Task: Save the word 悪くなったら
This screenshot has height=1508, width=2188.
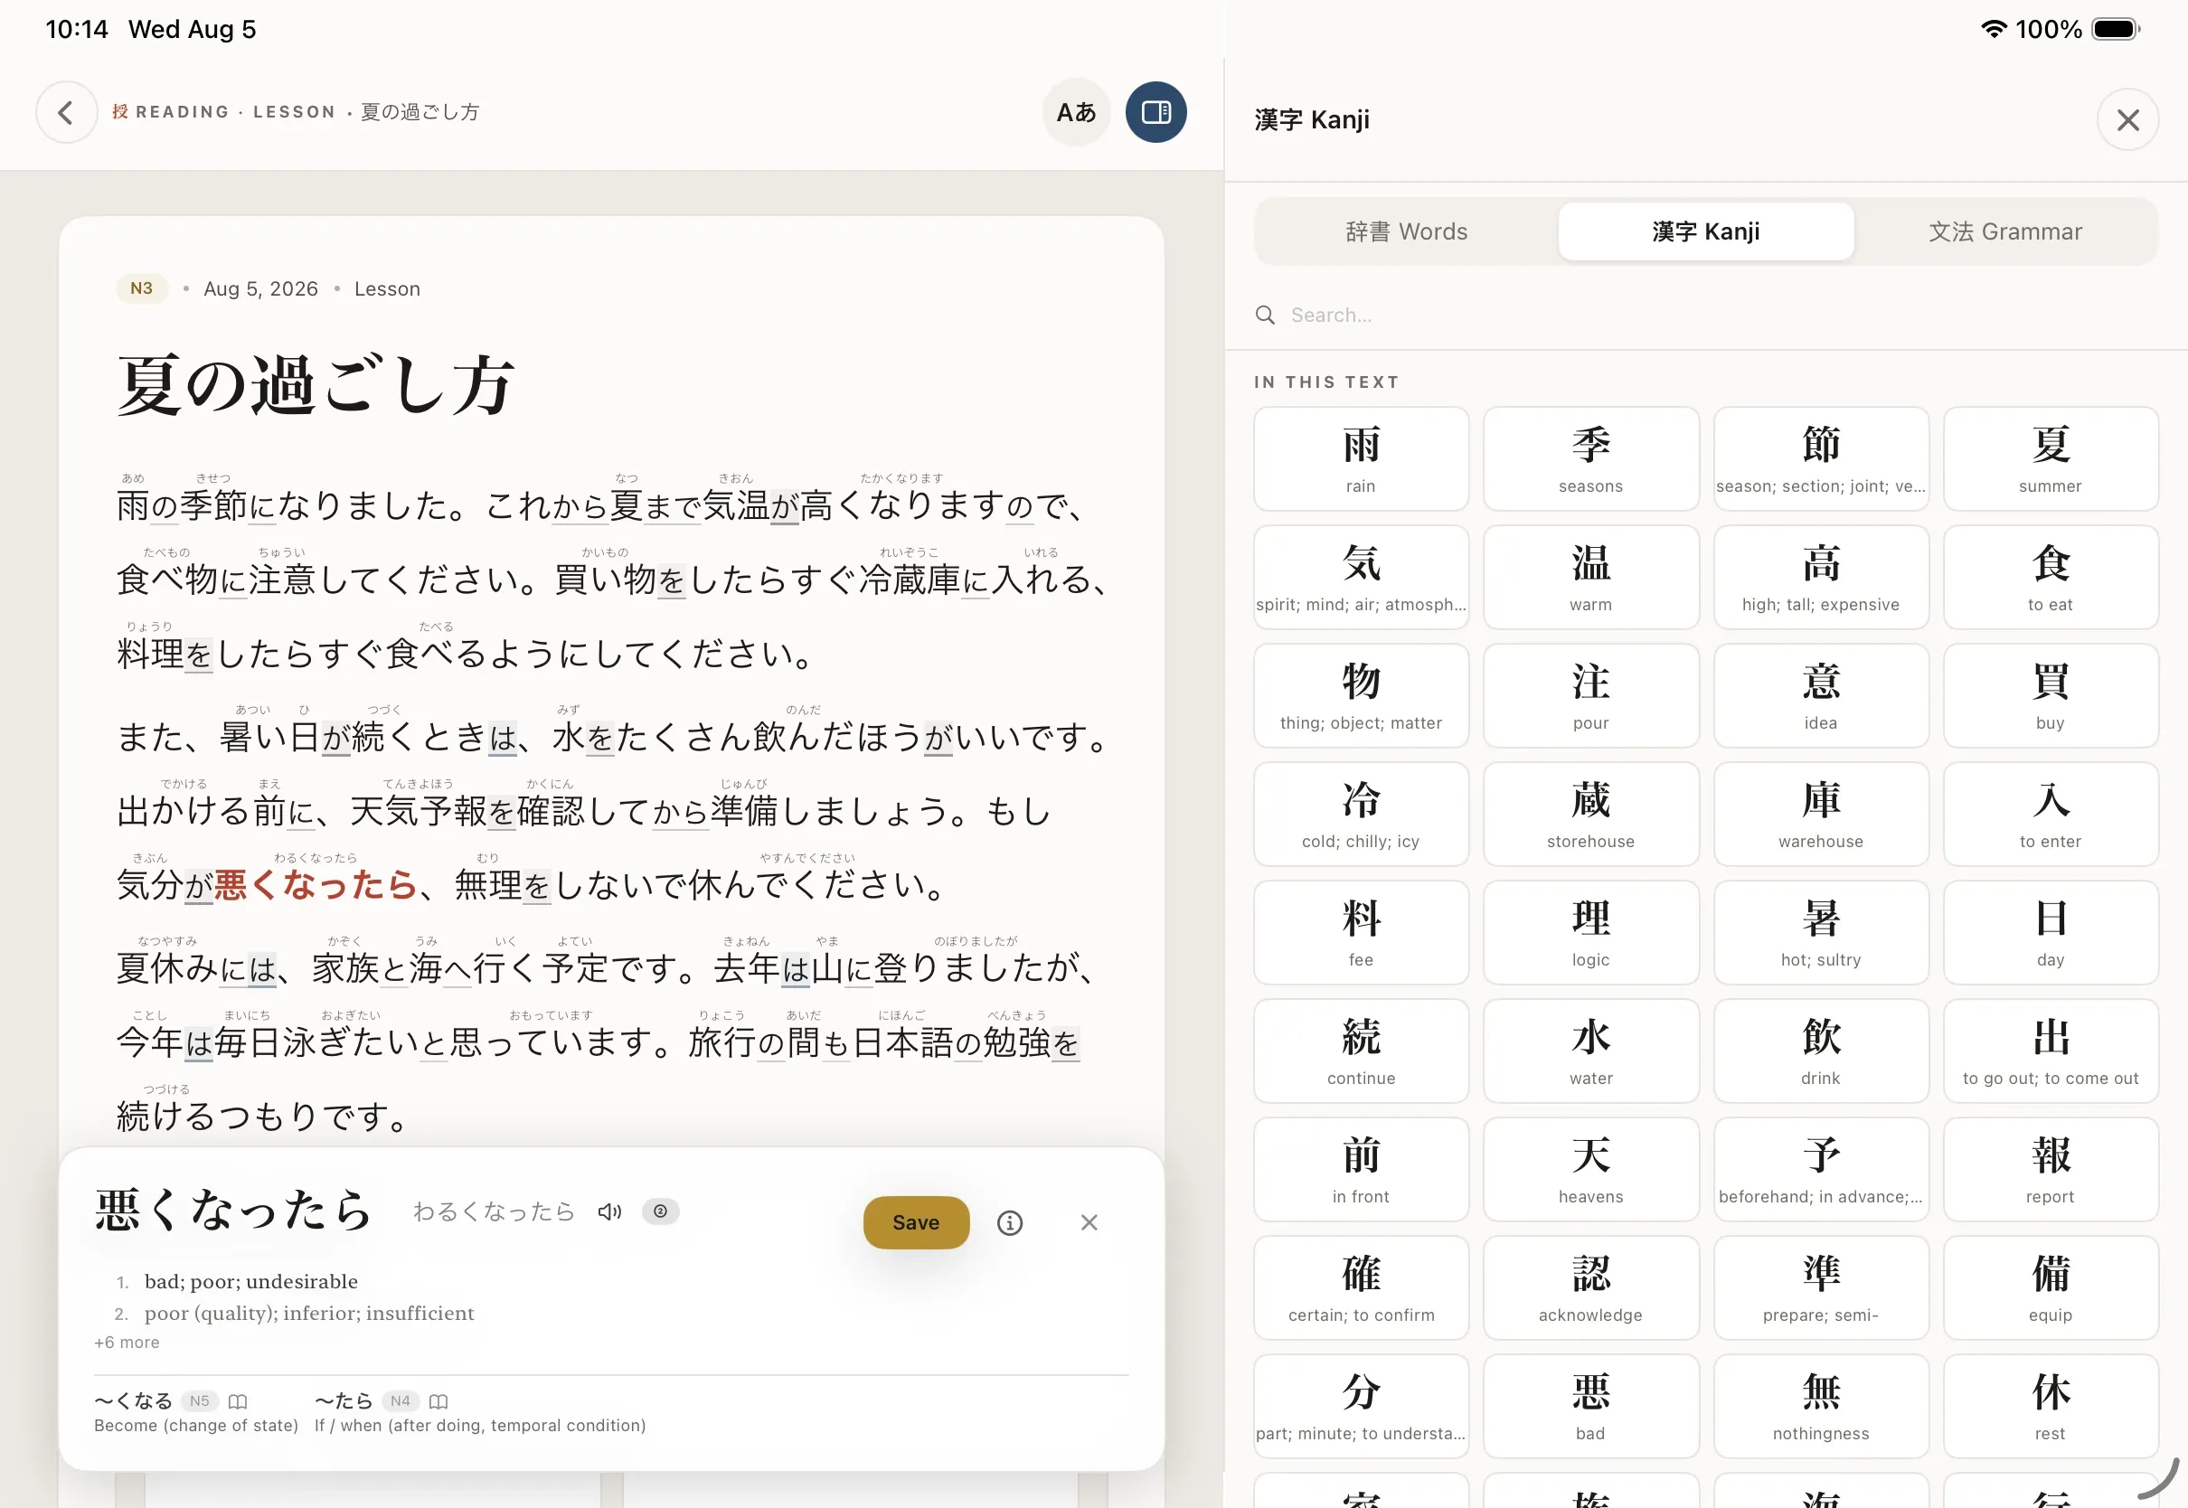Action: (916, 1222)
